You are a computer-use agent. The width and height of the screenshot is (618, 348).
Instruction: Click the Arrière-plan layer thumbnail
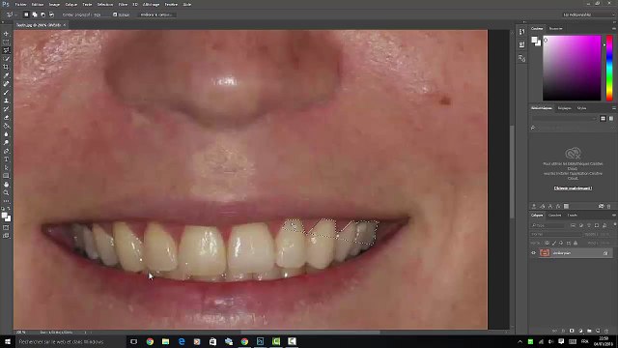click(x=545, y=253)
